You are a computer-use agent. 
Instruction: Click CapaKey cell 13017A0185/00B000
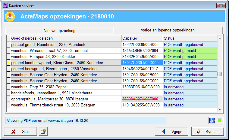(142, 75)
